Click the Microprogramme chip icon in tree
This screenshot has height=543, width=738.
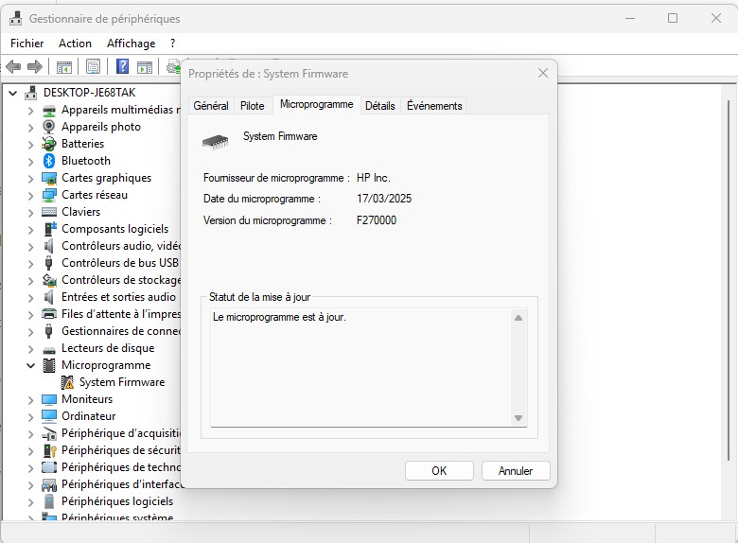49,365
